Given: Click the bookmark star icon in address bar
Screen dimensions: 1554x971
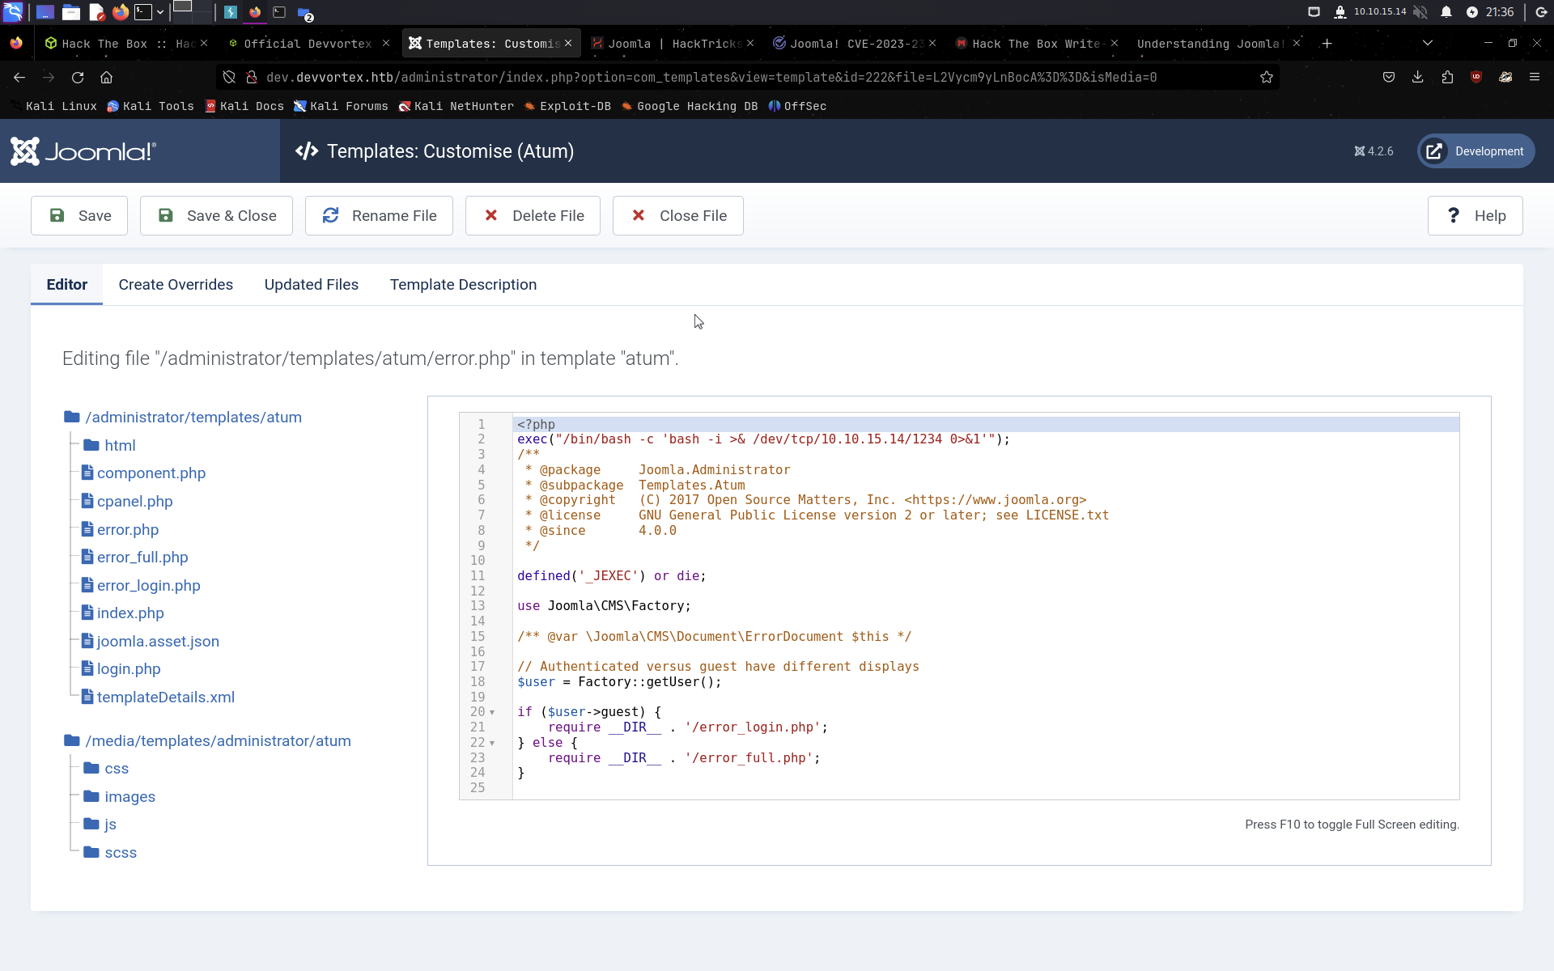Looking at the screenshot, I should 1267,78.
